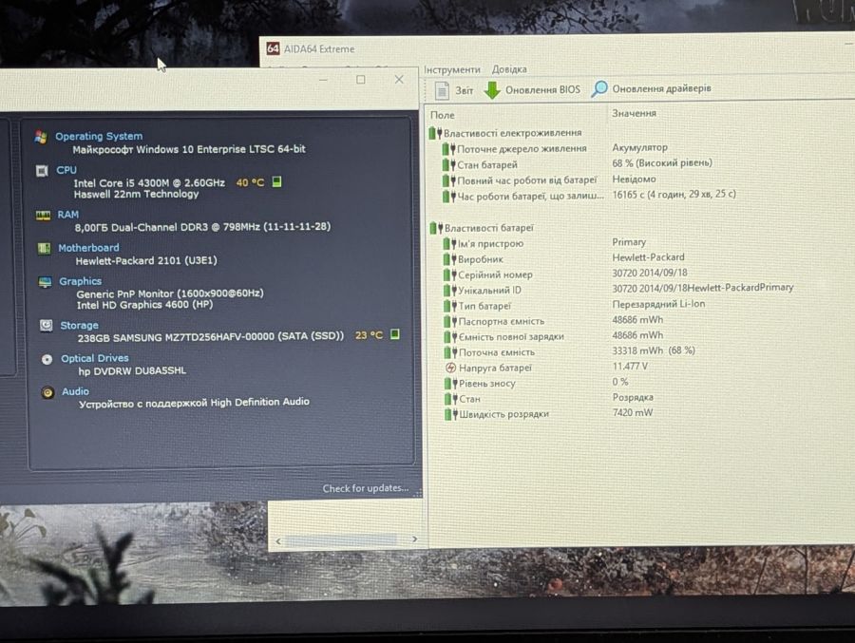This screenshot has width=855, height=643.
Task: Click the horizontal scrollbar right arrow
Action: pyautogui.click(x=414, y=539)
